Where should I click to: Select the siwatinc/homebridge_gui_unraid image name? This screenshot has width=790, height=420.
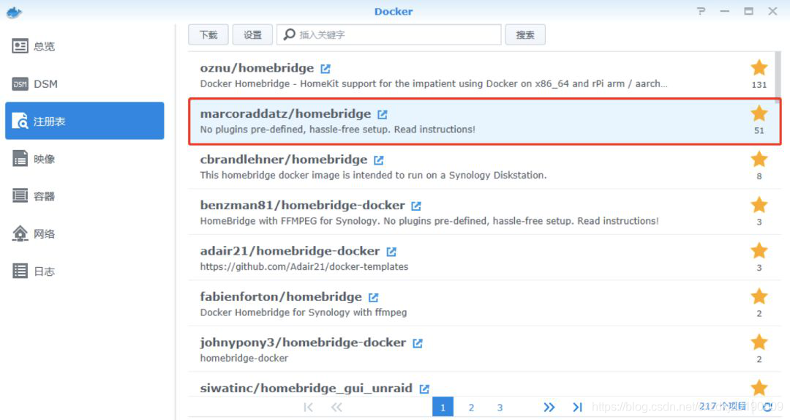pos(306,389)
